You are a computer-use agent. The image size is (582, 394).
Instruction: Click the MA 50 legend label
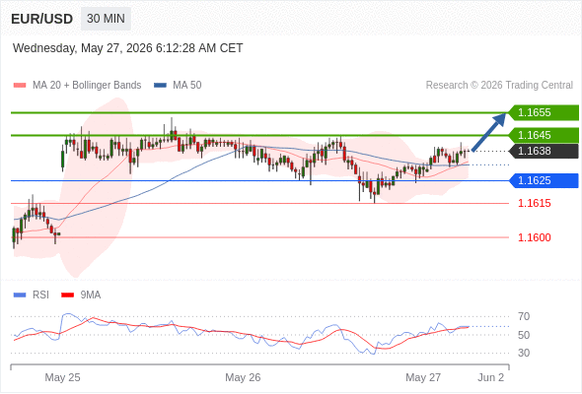(x=187, y=86)
